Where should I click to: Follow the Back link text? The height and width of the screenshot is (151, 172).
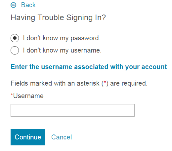coord(28,5)
